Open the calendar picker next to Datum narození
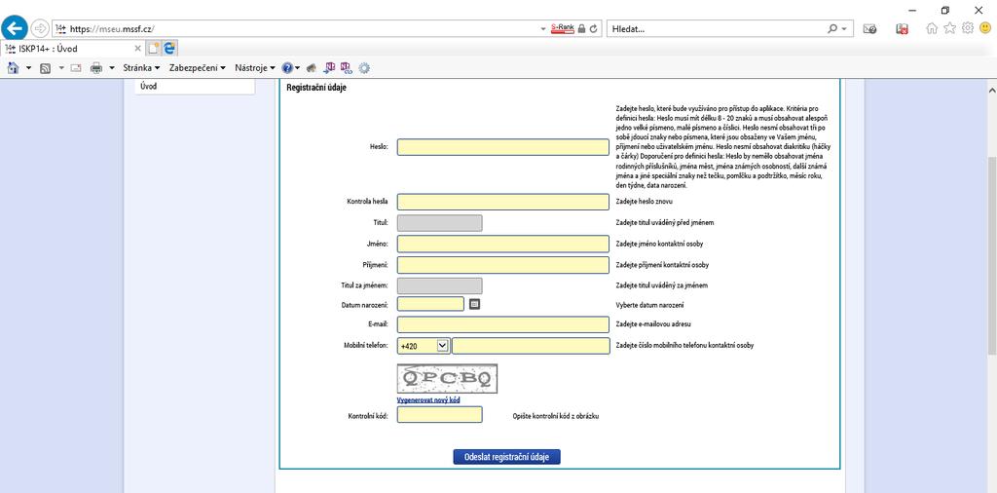Viewport: 997px width, 493px height. click(474, 304)
